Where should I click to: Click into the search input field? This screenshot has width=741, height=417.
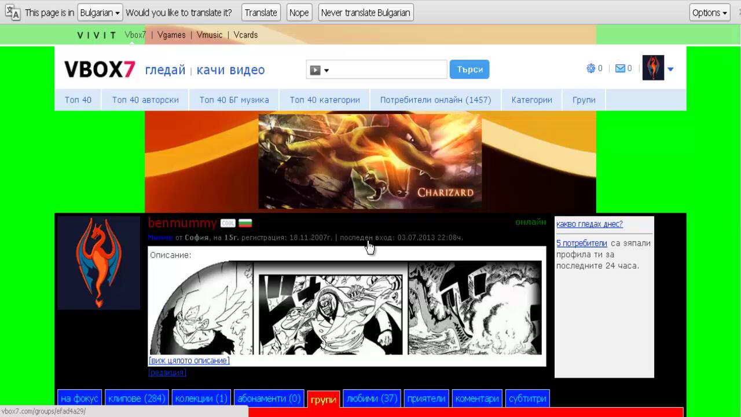pyautogui.click(x=388, y=69)
